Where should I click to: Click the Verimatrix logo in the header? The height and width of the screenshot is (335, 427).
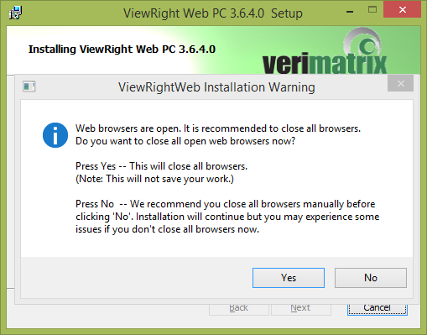tap(325, 52)
